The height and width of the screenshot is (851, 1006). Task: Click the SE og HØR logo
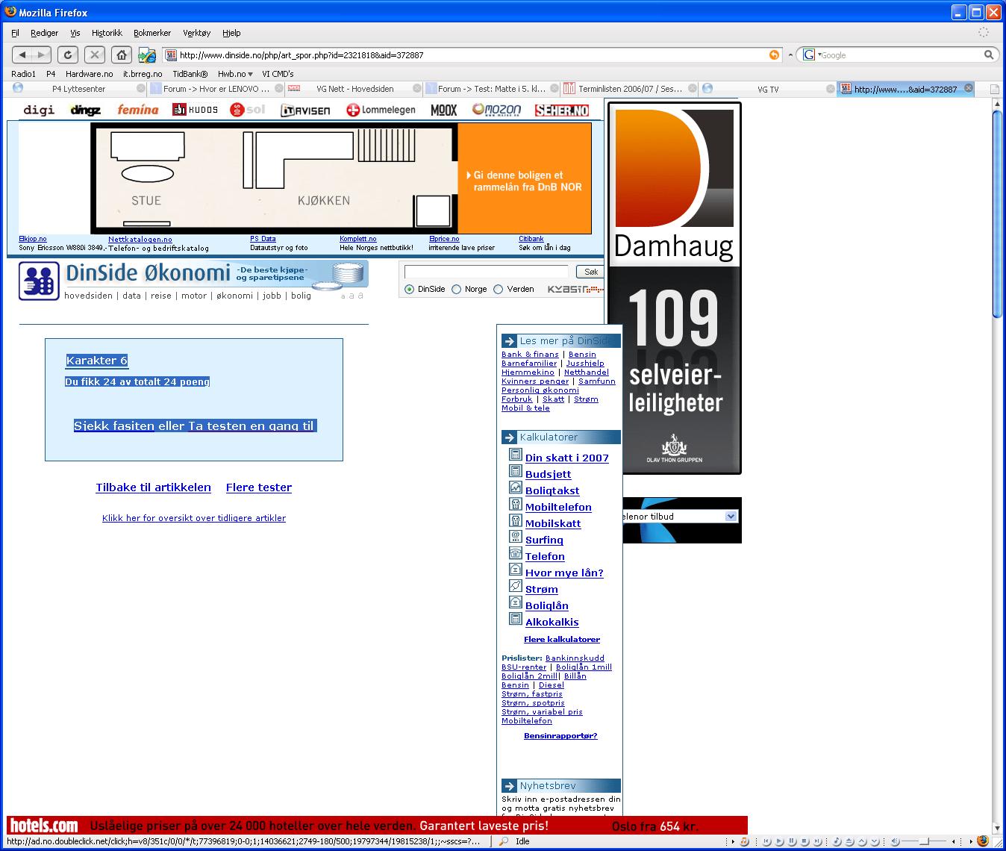(562, 110)
